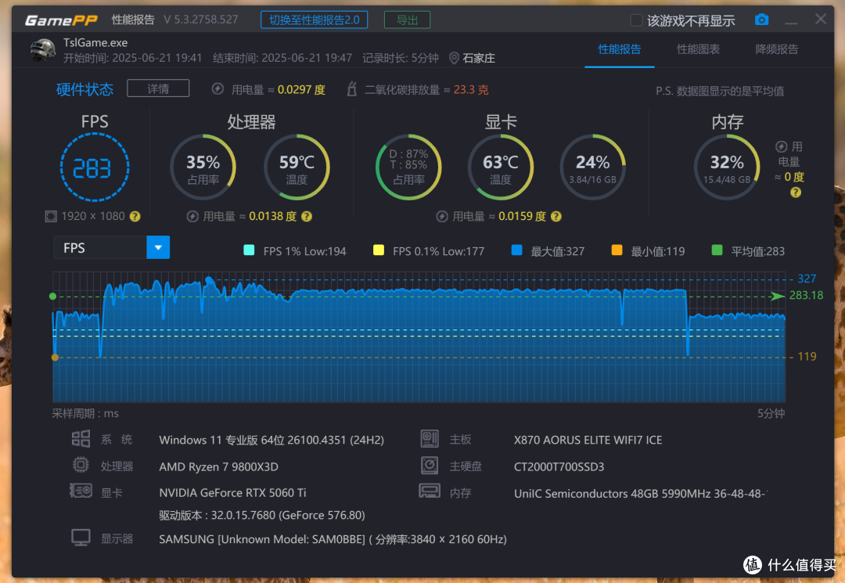Click the resolution frame icon

point(51,217)
